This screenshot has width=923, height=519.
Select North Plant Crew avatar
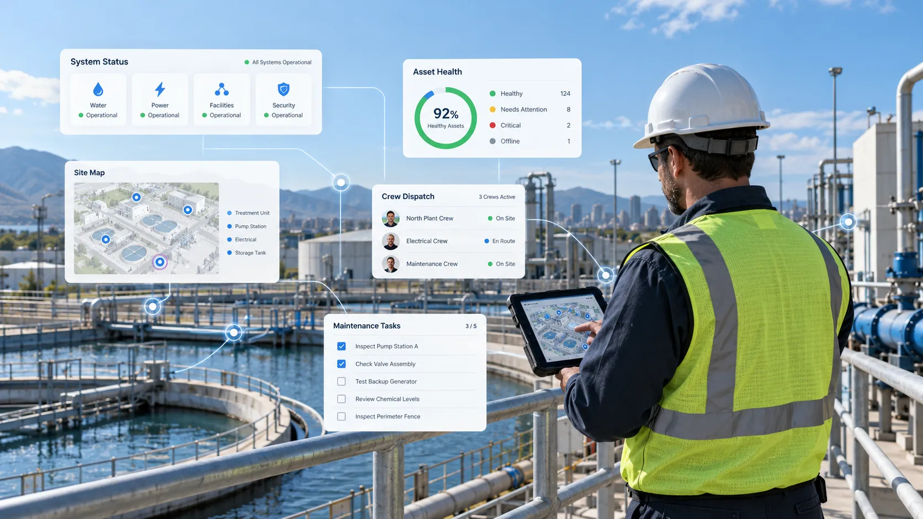(390, 218)
